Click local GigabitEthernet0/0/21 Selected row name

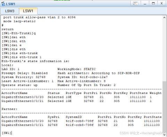click(x=23, y=101)
